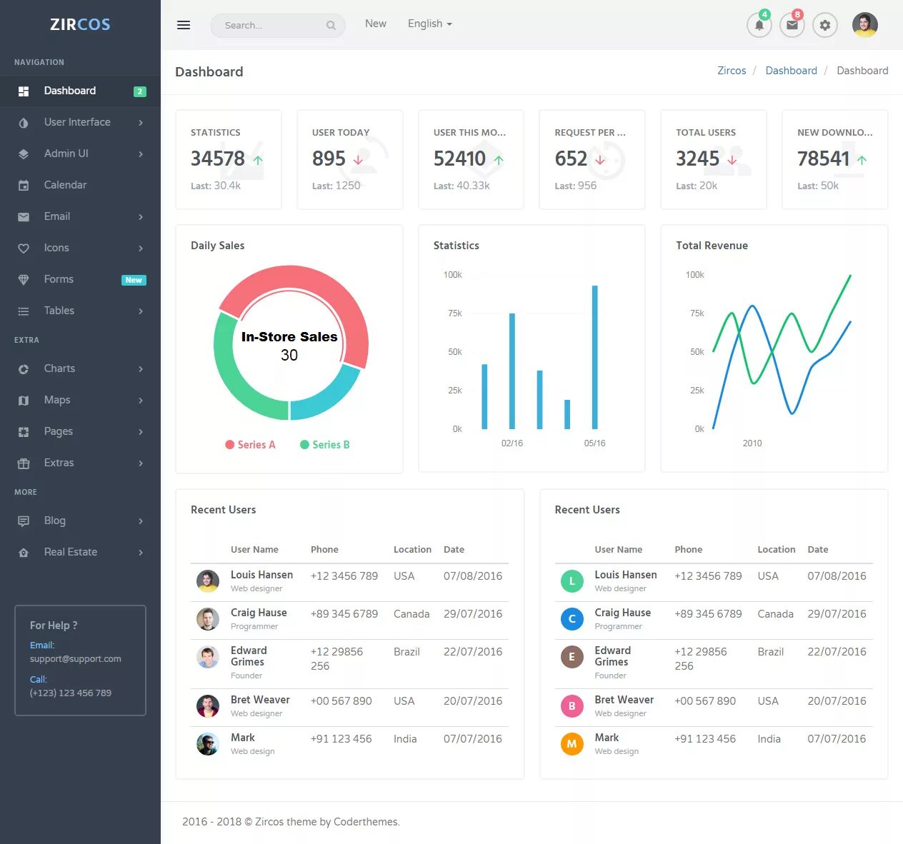Toggle the hamburger sidebar menu icon
This screenshot has width=903, height=844.
coord(184,25)
